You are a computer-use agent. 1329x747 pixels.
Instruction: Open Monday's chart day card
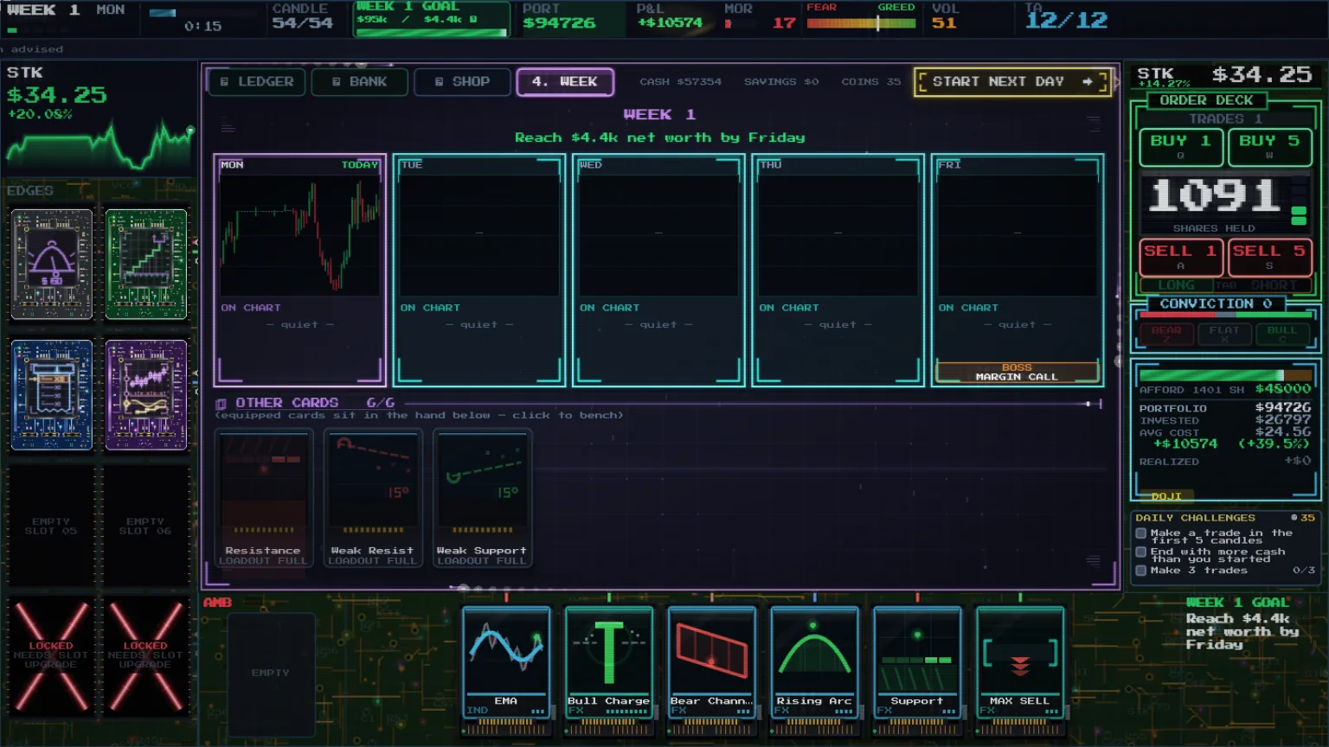[299, 270]
